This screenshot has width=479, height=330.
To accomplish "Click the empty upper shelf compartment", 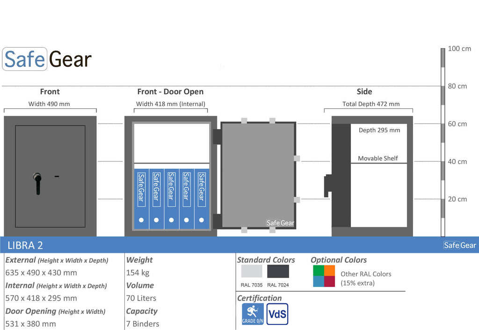I will point(172,143).
